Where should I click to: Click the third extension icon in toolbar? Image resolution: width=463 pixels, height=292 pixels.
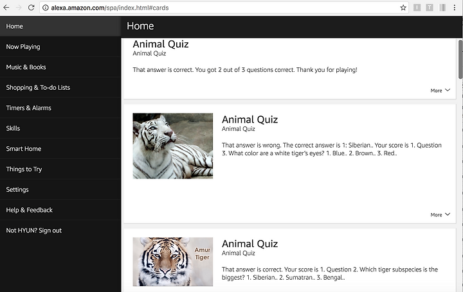pos(442,8)
